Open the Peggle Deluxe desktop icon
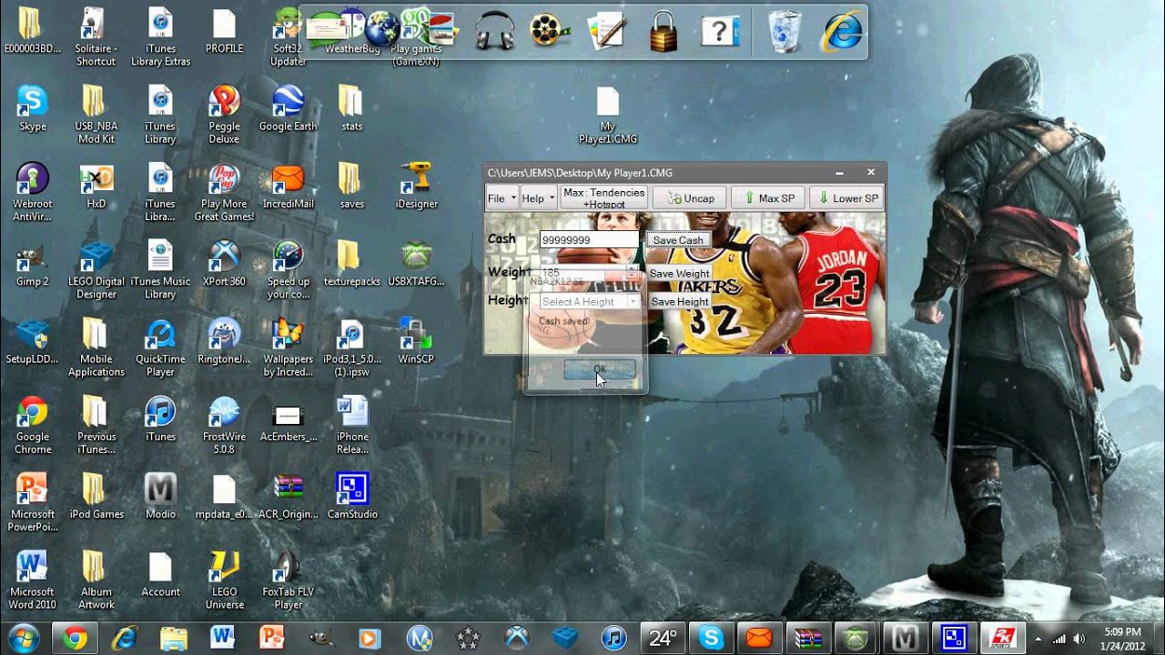 click(x=224, y=116)
